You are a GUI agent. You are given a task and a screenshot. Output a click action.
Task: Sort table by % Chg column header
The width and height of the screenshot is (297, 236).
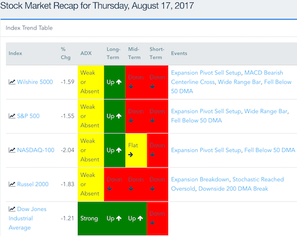click(65, 54)
